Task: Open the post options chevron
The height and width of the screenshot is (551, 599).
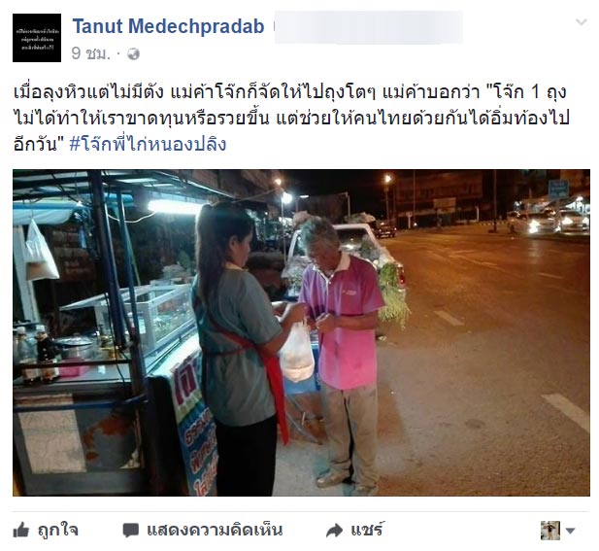Action: pos(582,22)
